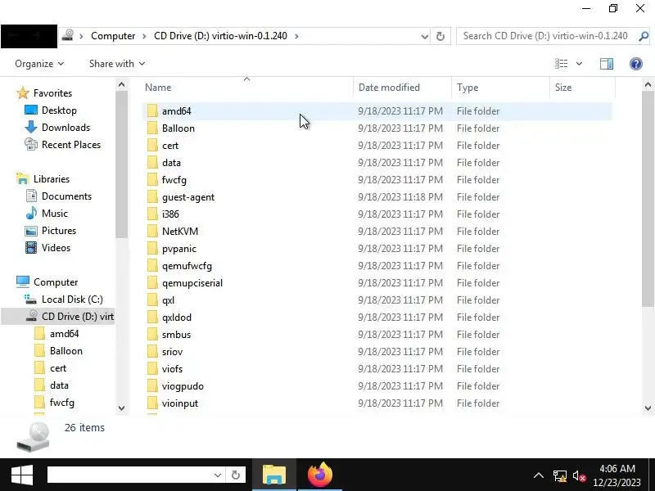Open Firefox from the taskbar
This screenshot has height=491, width=655.
(x=320, y=475)
